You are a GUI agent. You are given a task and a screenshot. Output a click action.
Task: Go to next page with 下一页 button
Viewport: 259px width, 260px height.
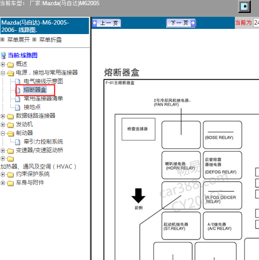pyautogui.click(x=181, y=23)
